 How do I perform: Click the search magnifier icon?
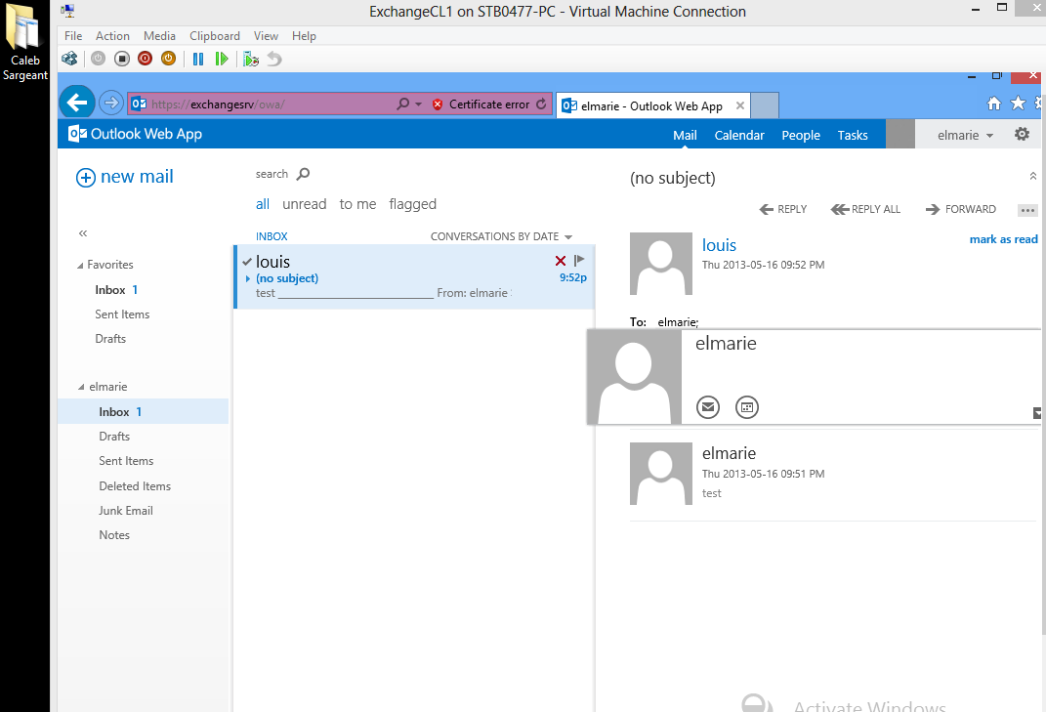tap(303, 174)
